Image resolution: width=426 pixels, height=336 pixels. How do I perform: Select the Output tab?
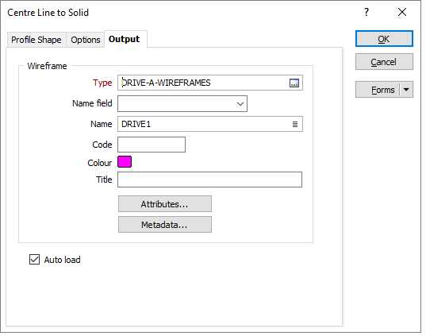click(125, 39)
